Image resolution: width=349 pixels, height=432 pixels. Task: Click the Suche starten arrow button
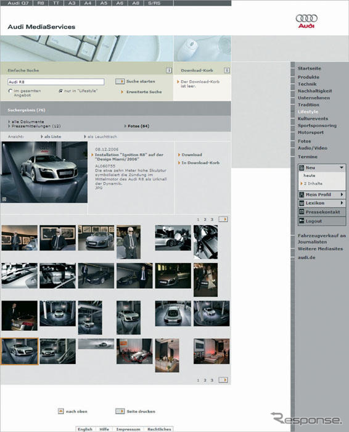120,81
